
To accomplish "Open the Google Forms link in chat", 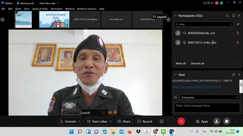I will click(197, 87).
